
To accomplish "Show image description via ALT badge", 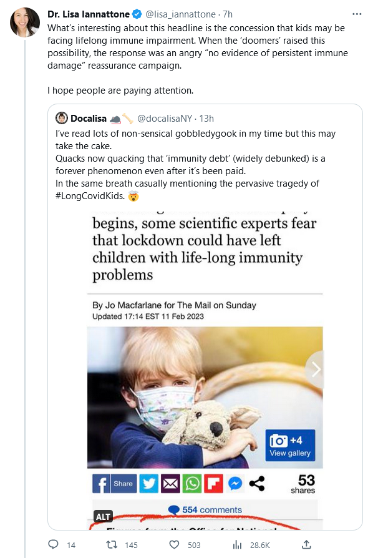I will tap(103, 516).
